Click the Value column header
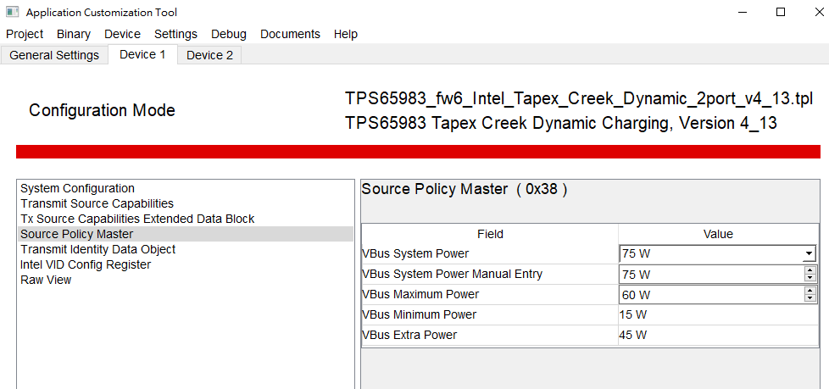This screenshot has height=389, width=829. (x=718, y=234)
